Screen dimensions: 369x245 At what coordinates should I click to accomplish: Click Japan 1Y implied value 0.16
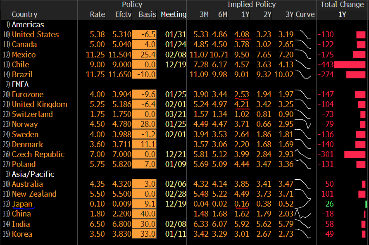click(x=242, y=204)
